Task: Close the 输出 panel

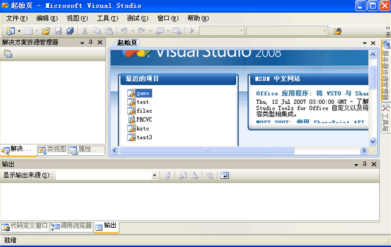Action: coord(374,164)
